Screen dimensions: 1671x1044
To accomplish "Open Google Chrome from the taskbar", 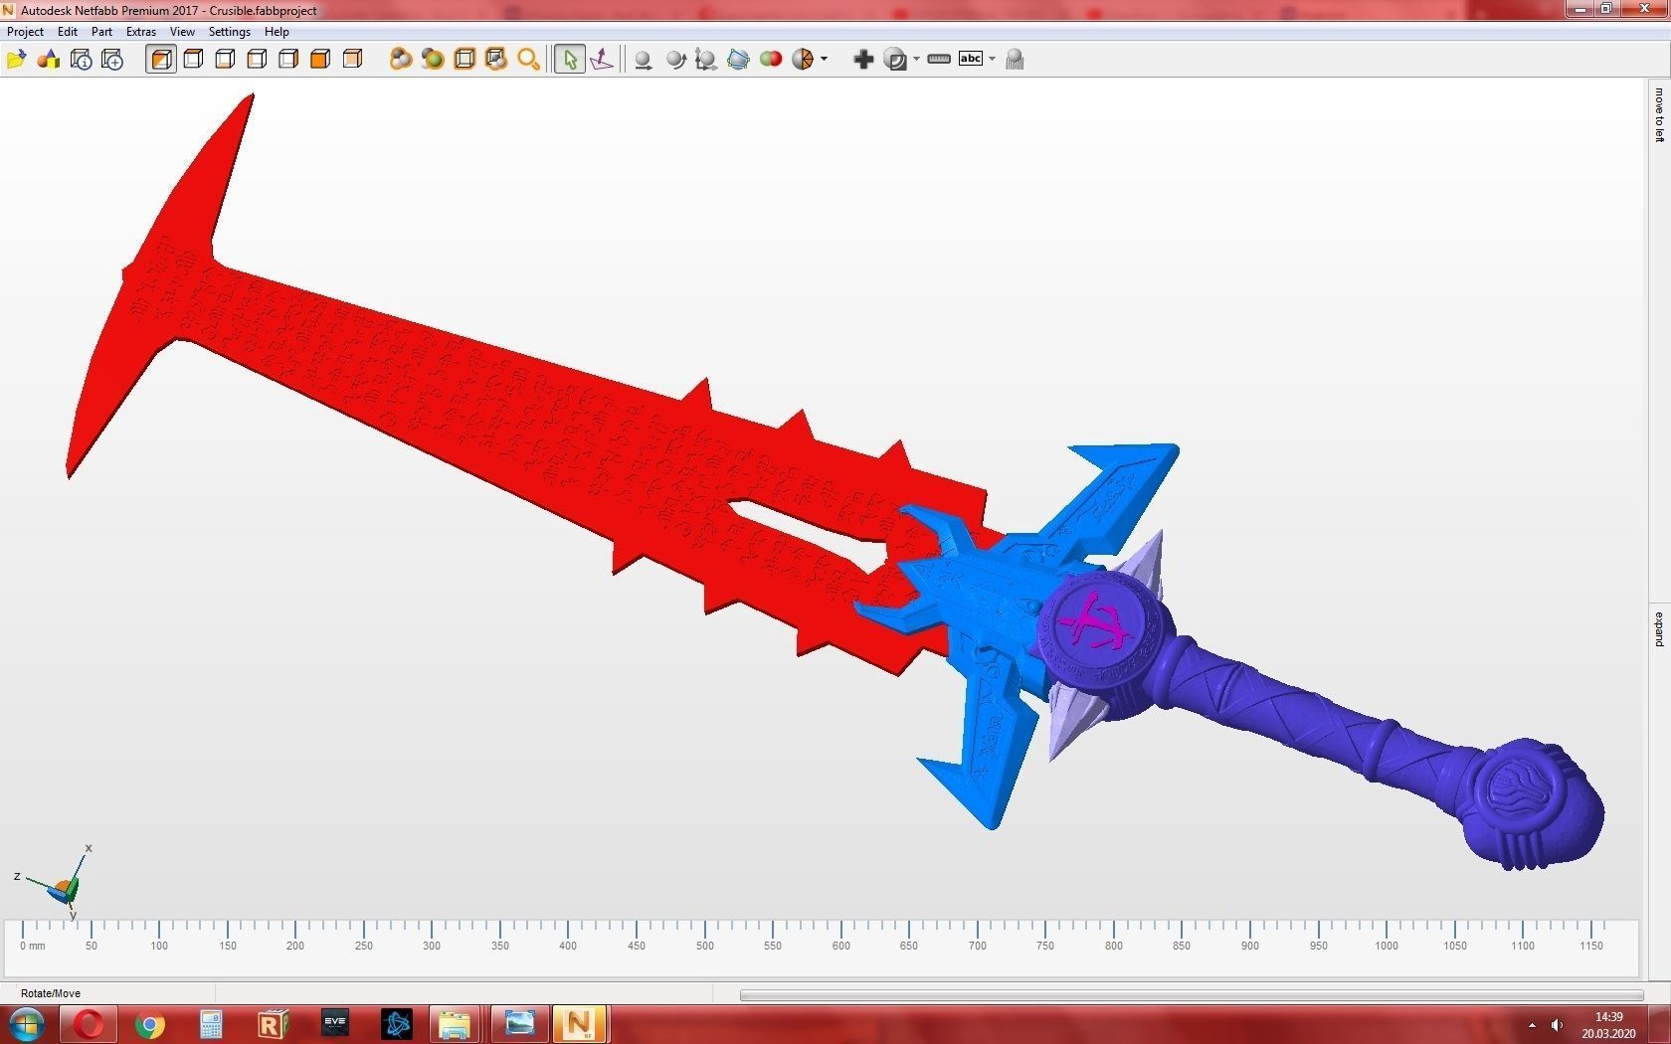I will pos(150,1024).
